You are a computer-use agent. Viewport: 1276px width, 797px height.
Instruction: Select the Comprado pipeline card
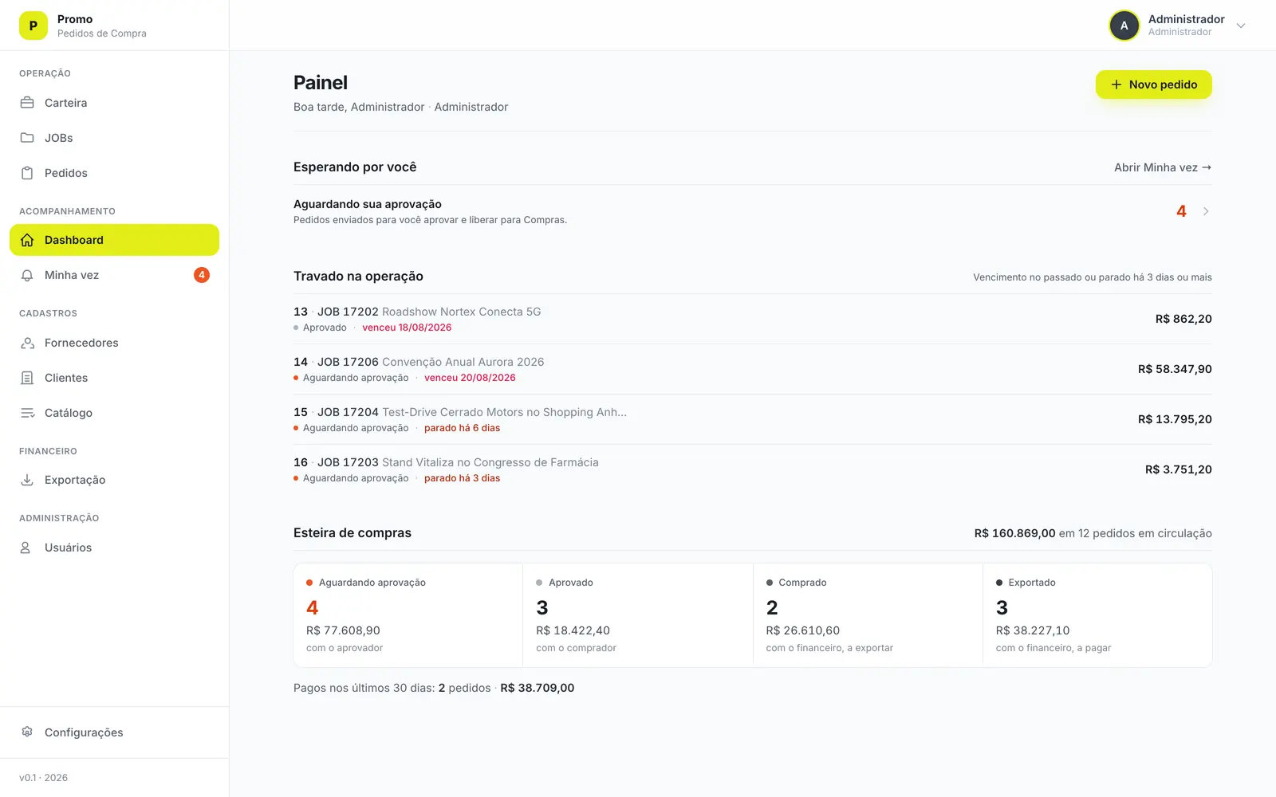pyautogui.click(x=868, y=615)
